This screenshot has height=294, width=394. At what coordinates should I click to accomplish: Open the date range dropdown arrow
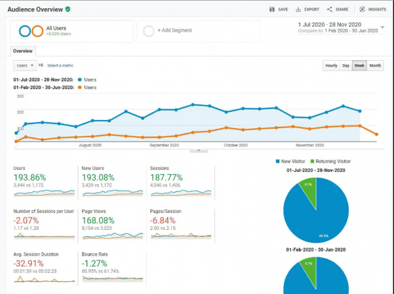pyautogui.click(x=382, y=27)
